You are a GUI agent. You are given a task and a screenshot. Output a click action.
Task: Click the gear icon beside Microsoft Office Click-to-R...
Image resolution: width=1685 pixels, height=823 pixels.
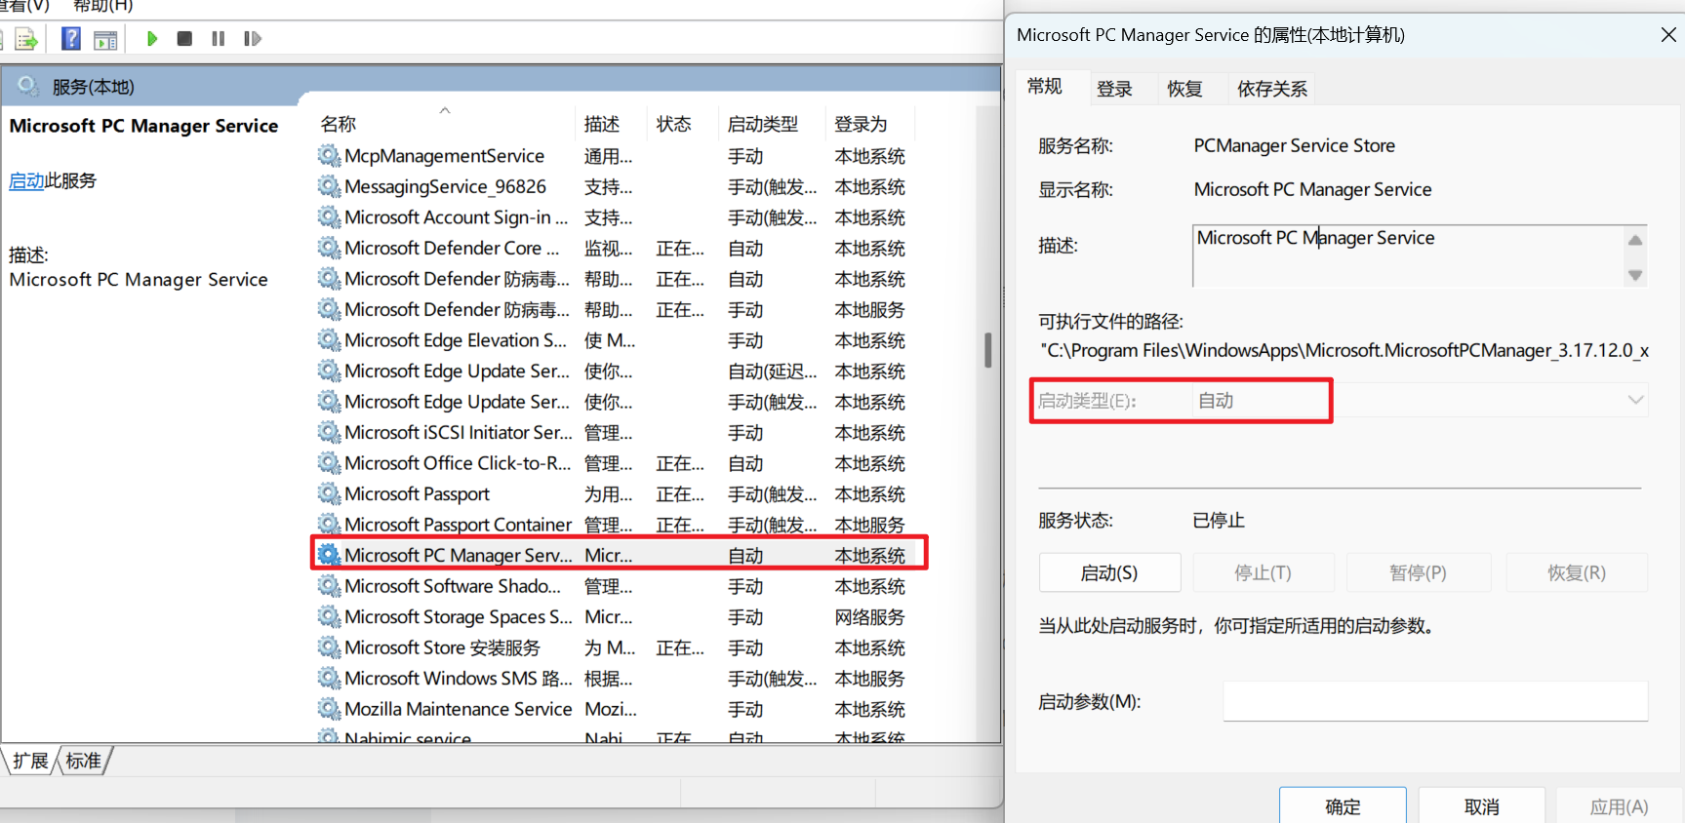[329, 463]
